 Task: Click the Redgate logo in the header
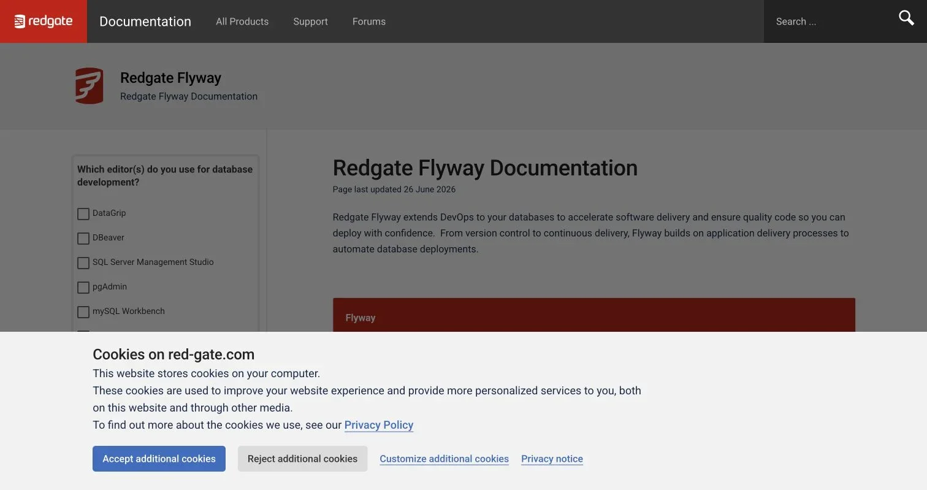pyautogui.click(x=44, y=21)
